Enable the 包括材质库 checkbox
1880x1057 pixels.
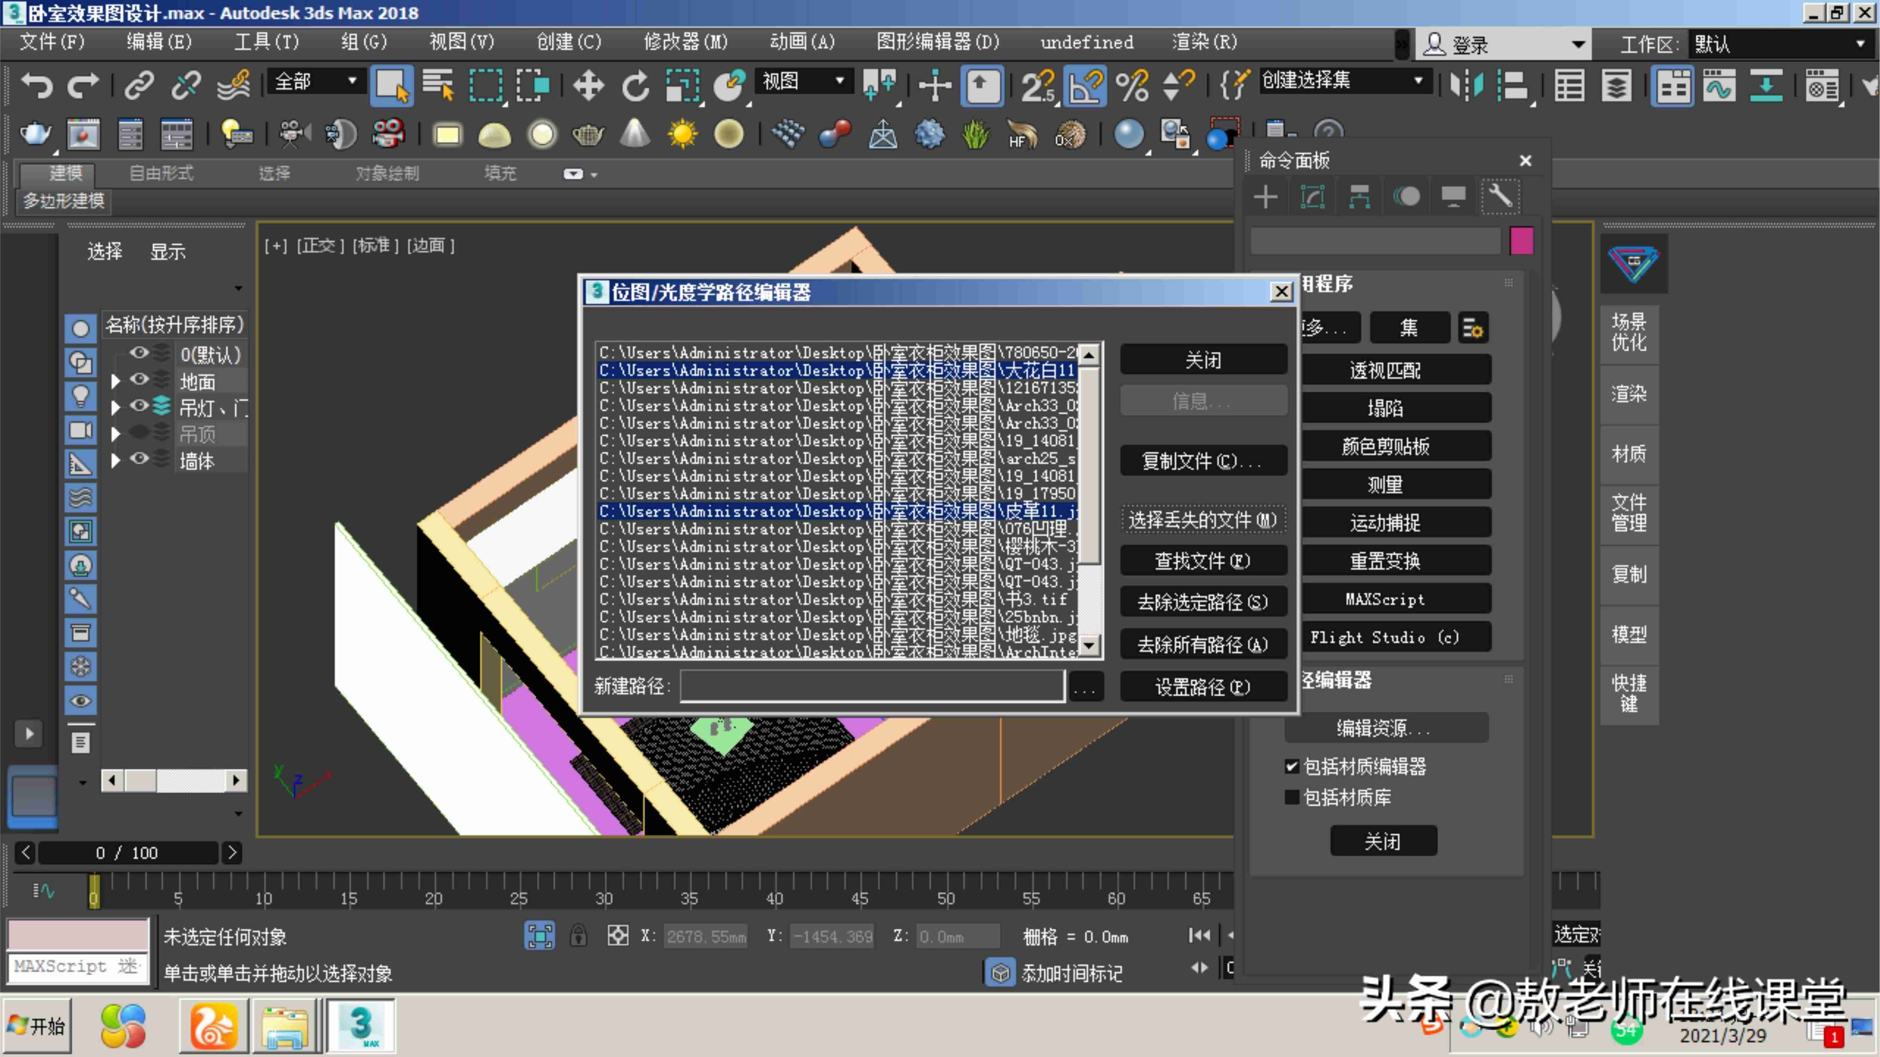tap(1292, 797)
